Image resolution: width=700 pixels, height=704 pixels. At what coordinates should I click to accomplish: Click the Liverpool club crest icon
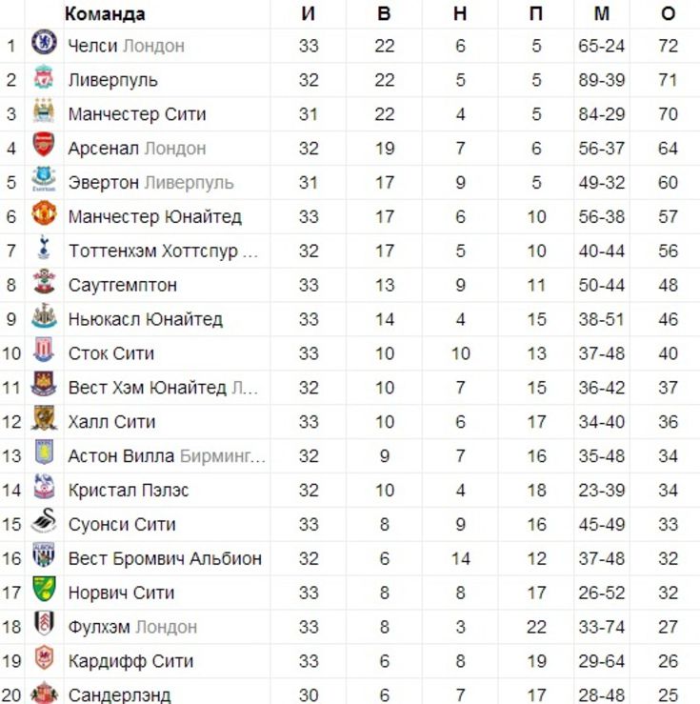[x=44, y=77]
